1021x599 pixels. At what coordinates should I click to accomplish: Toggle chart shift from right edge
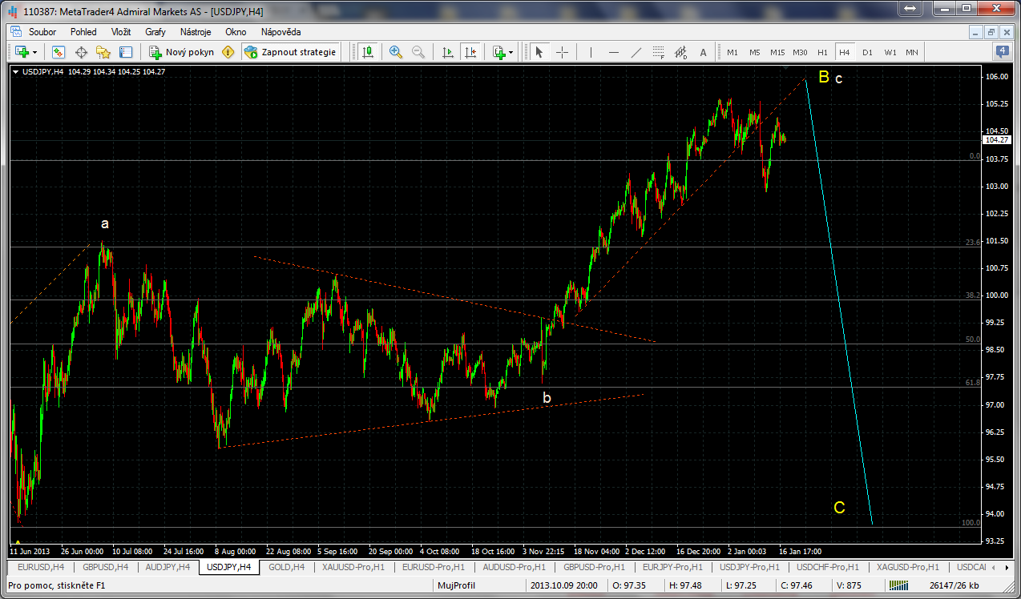pos(470,52)
